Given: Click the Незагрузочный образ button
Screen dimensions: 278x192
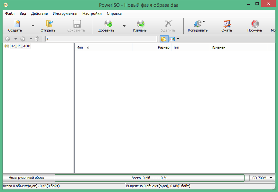Looking at the screenshot, I should [27, 178].
